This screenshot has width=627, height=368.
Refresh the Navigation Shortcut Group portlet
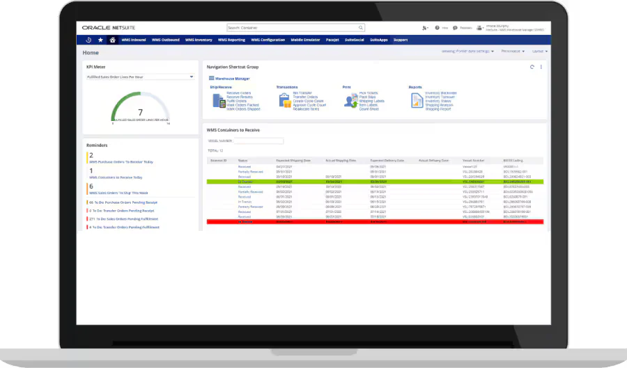coord(532,67)
